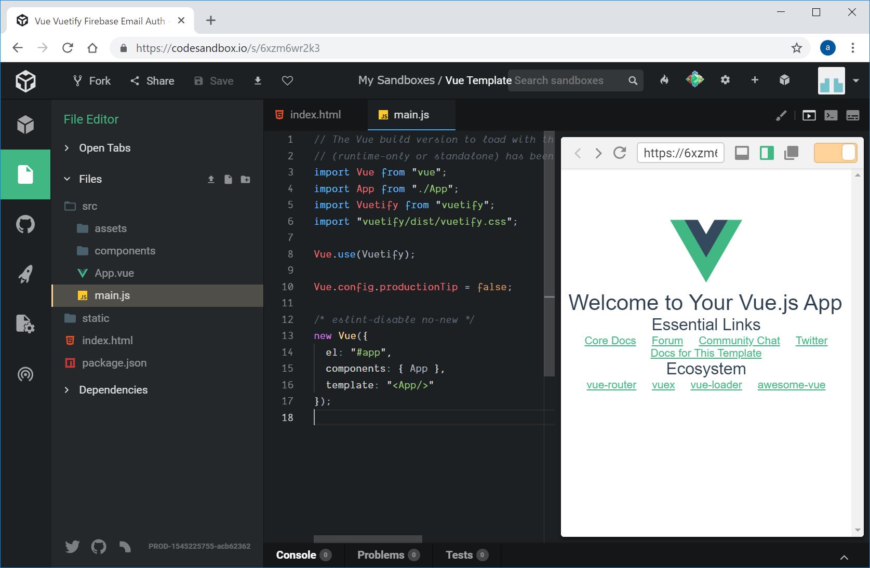The image size is (870, 568).
Task: Open the Live broadcast sidebar panel
Action: pyautogui.click(x=25, y=374)
